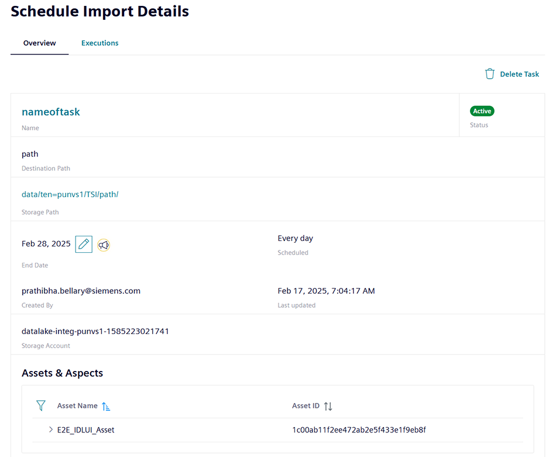Select the Overview tab
This screenshot has width=553, height=457.
pos(40,43)
